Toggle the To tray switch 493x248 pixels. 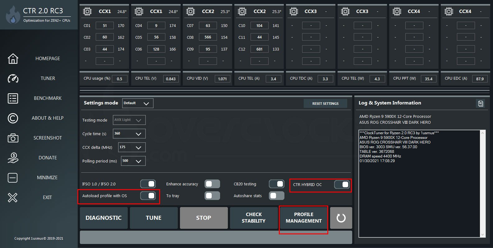tap(212, 196)
